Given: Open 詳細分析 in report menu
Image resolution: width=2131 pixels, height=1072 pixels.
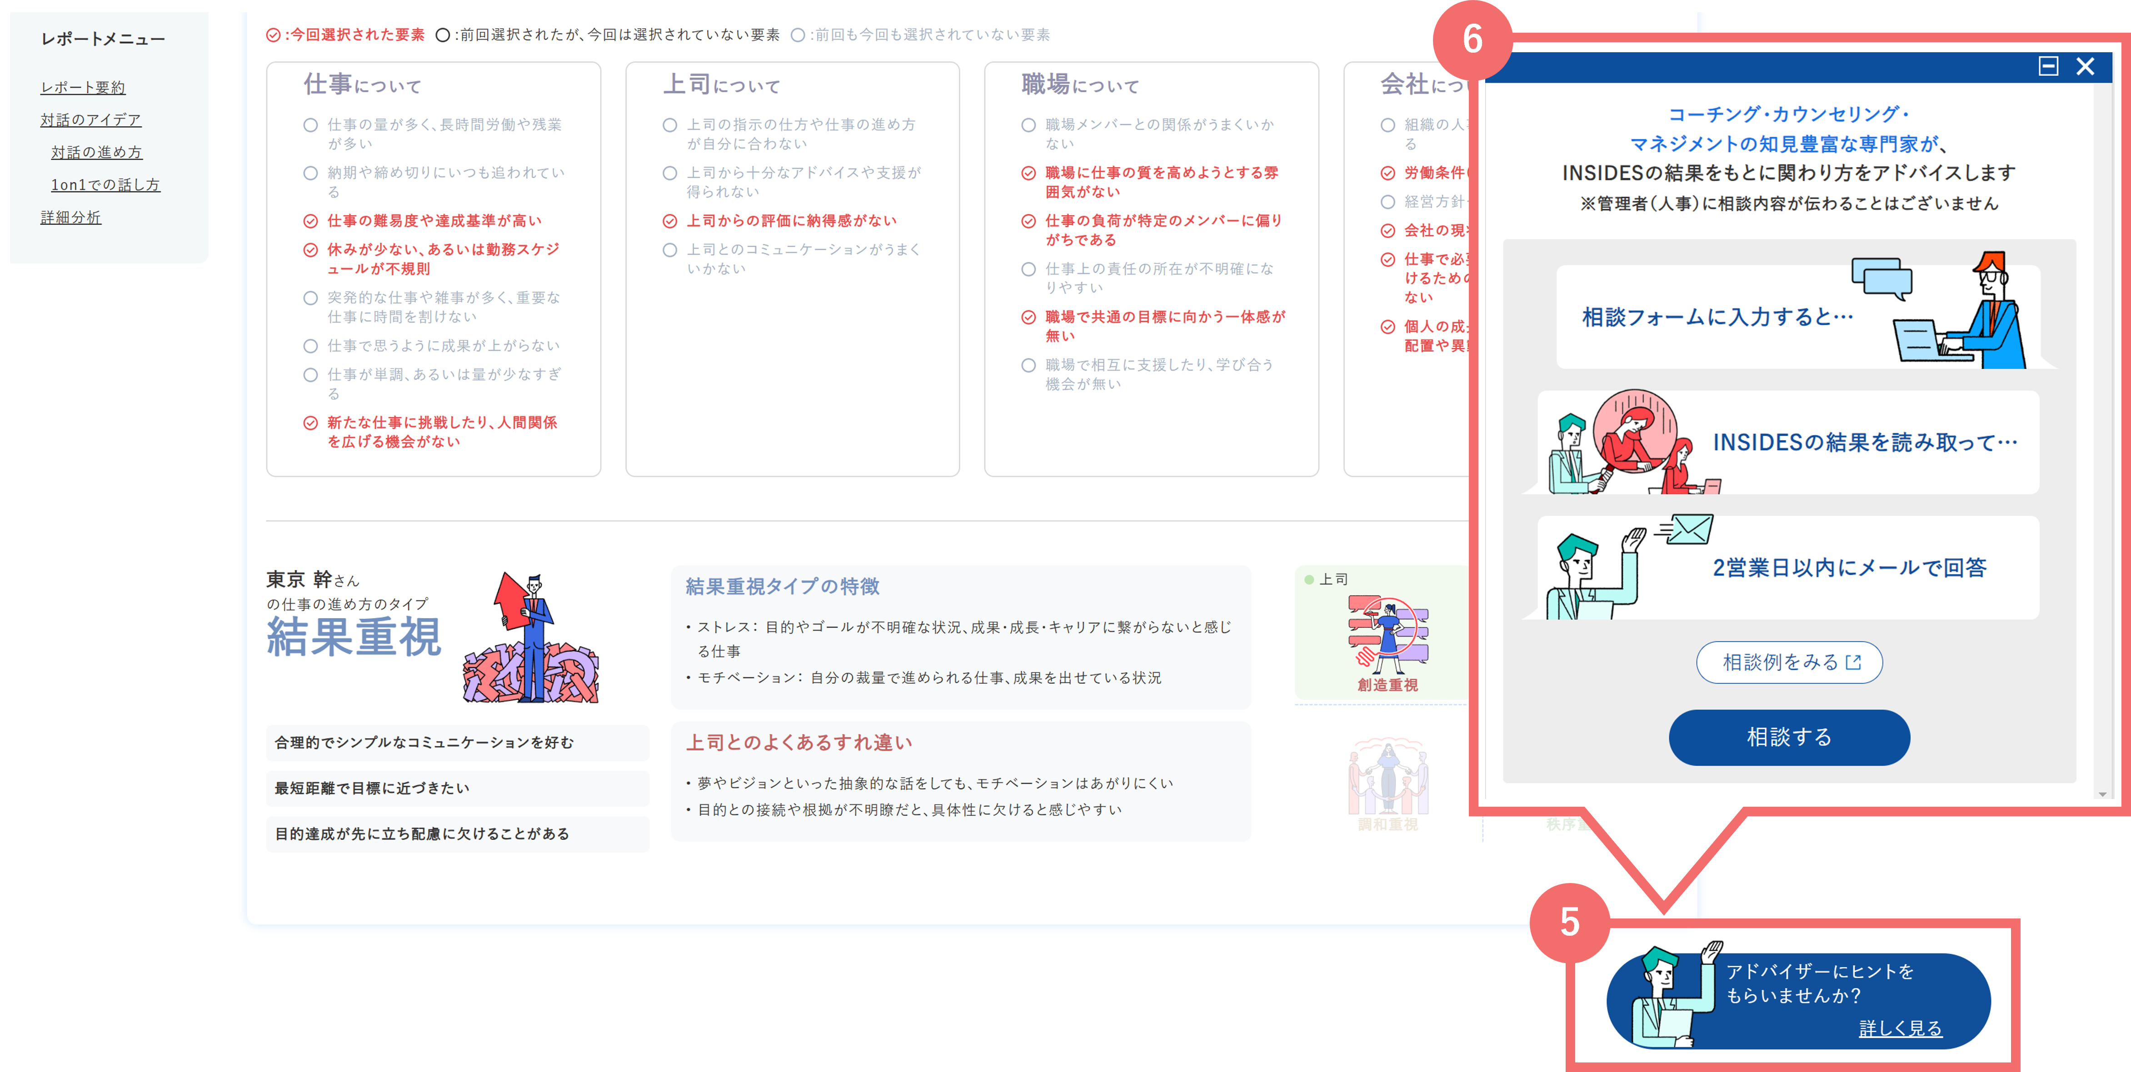Looking at the screenshot, I should tap(70, 217).
